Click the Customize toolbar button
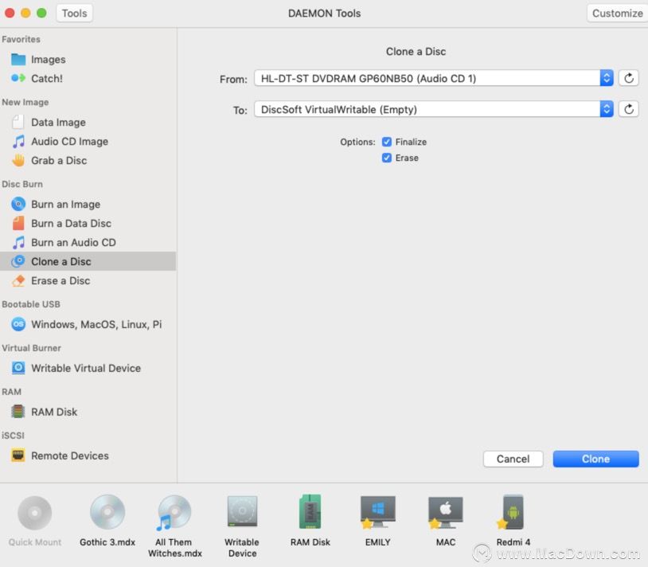The height and width of the screenshot is (567, 648). coord(618,14)
